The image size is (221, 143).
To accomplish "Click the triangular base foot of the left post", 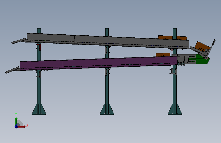I will 39,109.
